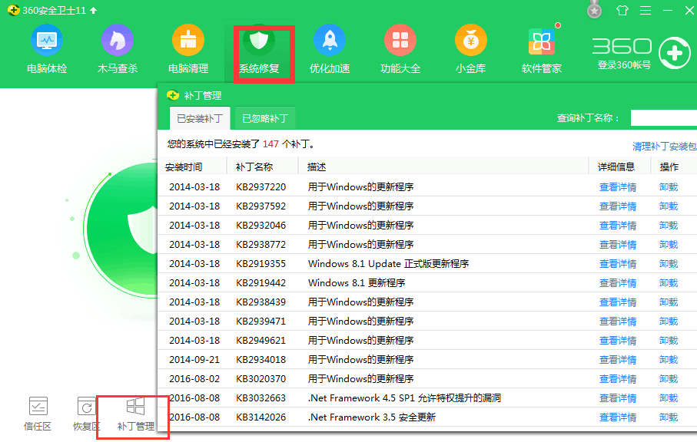Select the KB2919355 patch name cell
697x442 pixels.
coord(261,264)
